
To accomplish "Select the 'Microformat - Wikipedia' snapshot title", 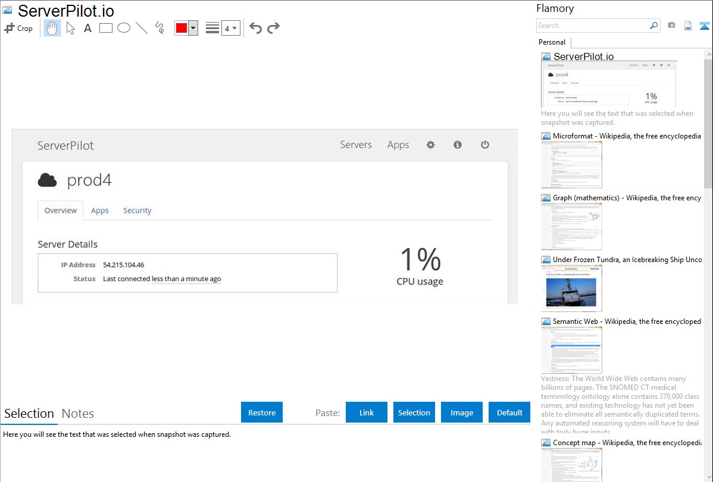I will coord(627,136).
